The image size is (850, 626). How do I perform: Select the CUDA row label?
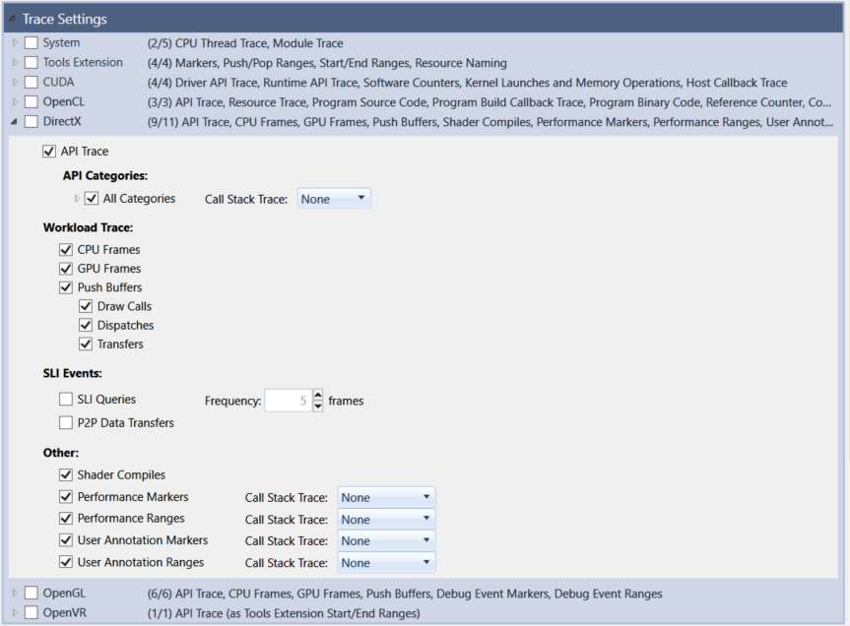[x=58, y=83]
